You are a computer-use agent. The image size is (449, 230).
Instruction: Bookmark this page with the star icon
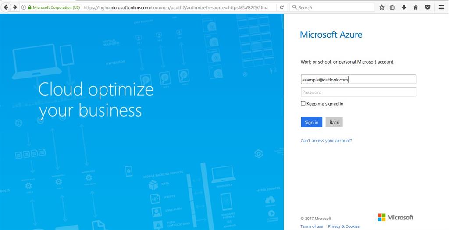pyautogui.click(x=382, y=7)
